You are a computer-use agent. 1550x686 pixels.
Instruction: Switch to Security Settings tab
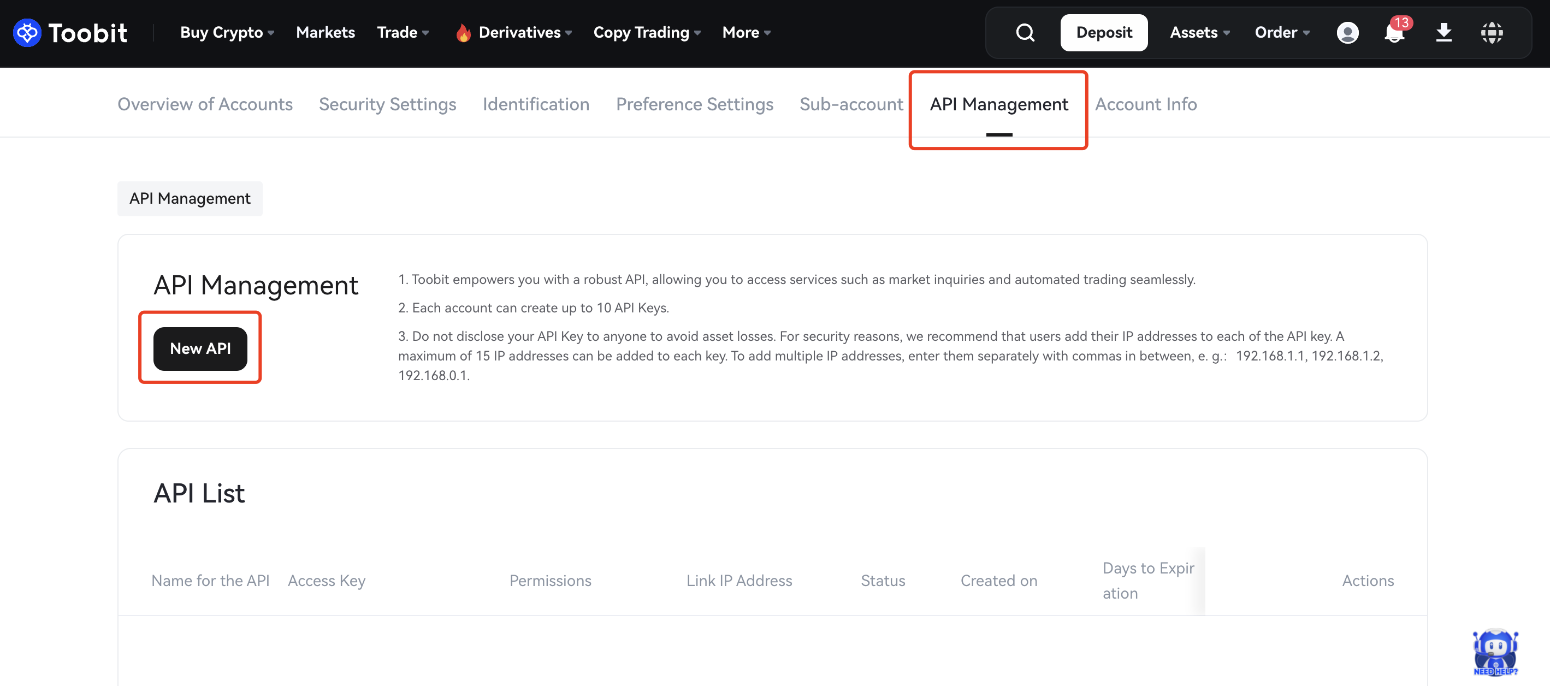click(388, 104)
